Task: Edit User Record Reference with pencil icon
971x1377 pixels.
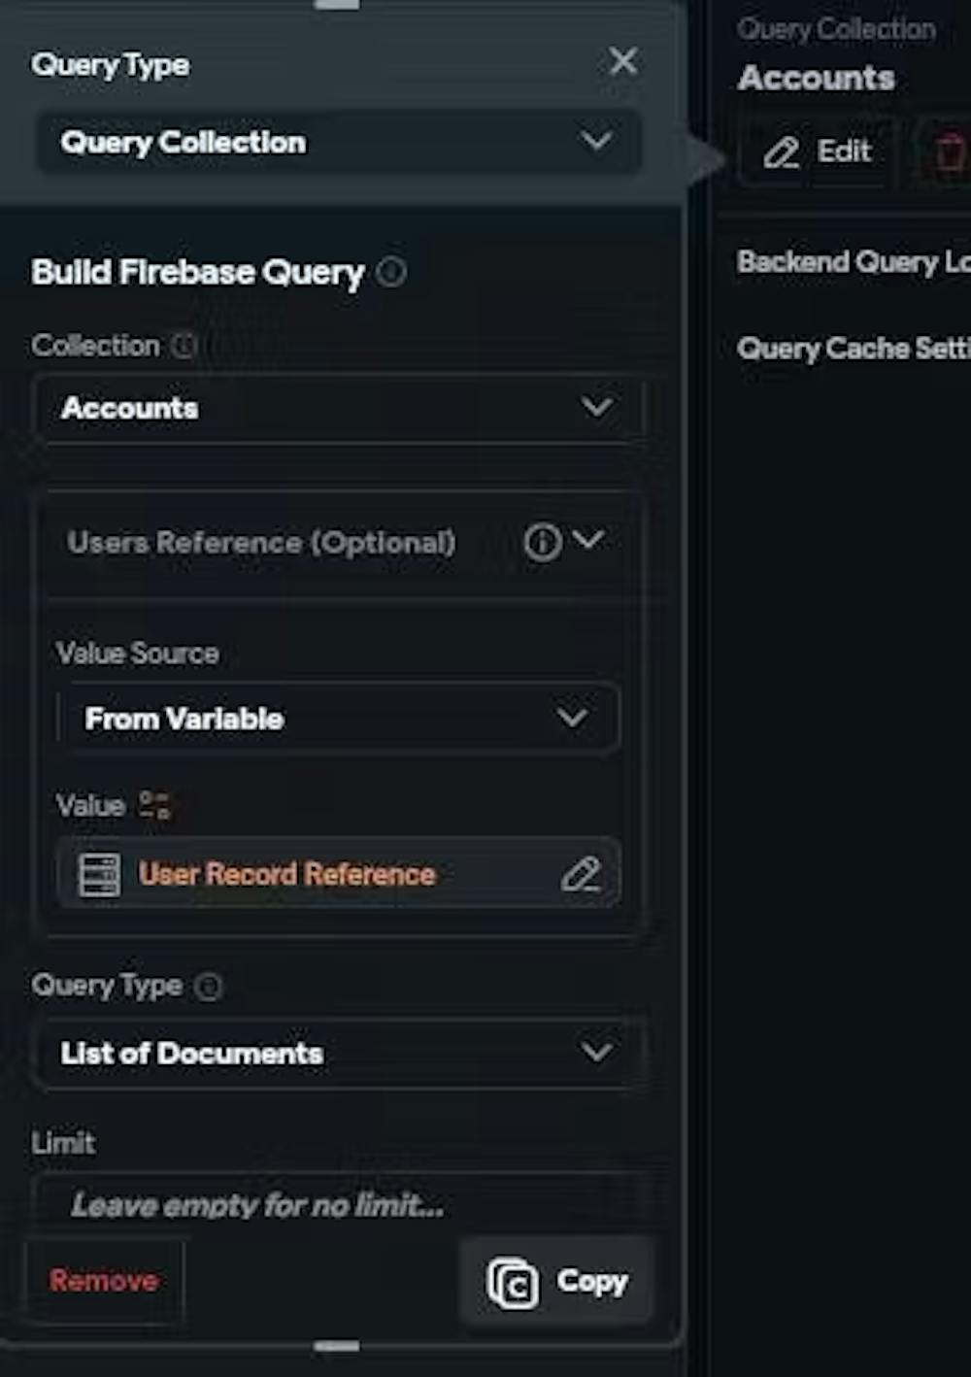Action: (x=581, y=874)
